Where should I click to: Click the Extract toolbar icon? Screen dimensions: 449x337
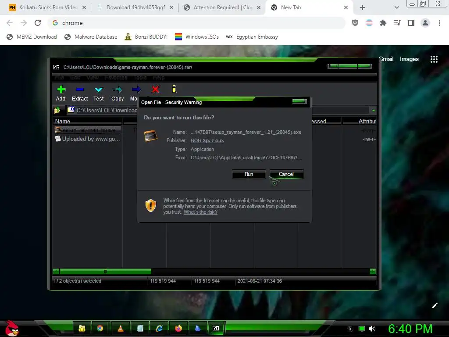(x=80, y=90)
